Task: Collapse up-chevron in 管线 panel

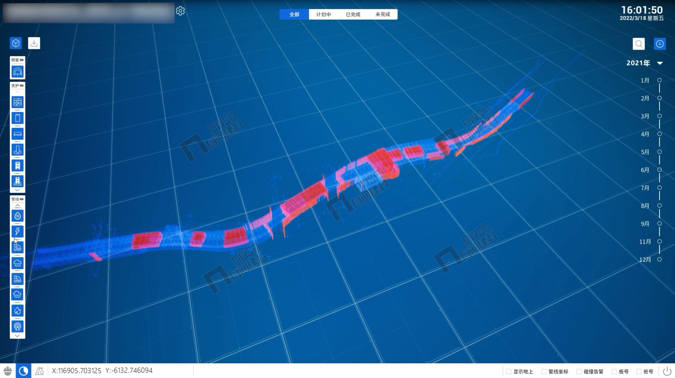Action: click(x=18, y=206)
